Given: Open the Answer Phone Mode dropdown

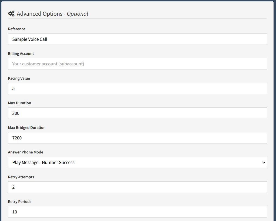Looking at the screenshot, I should coord(137,162).
